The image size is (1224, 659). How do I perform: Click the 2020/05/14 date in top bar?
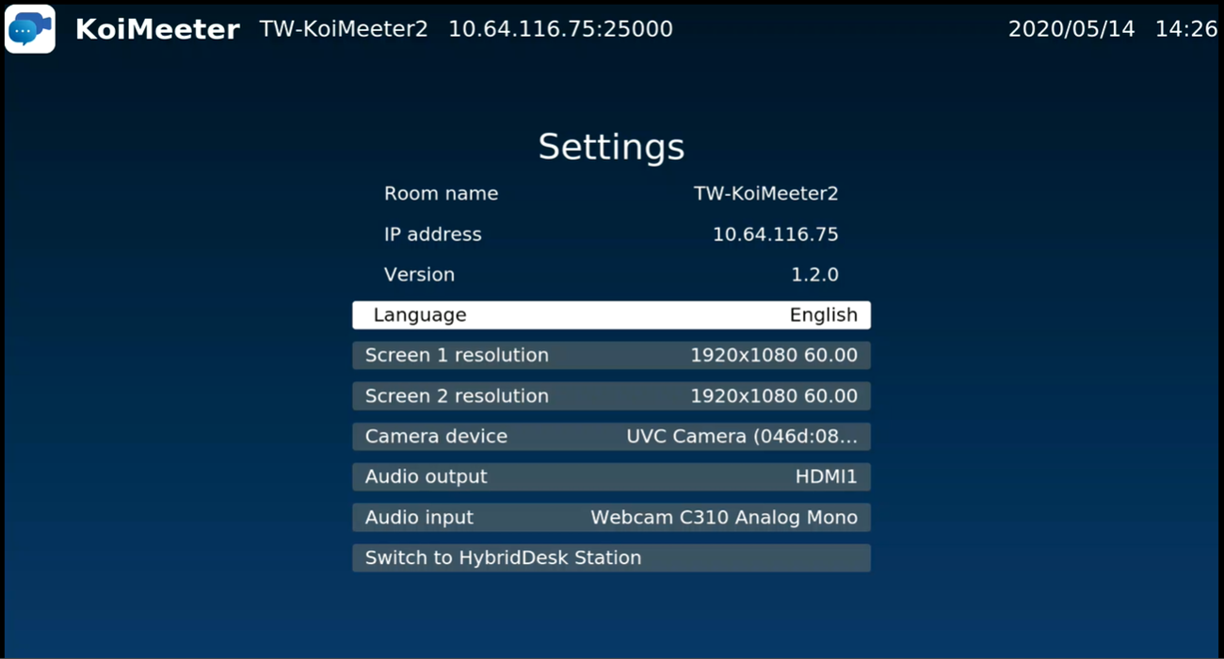1071,29
